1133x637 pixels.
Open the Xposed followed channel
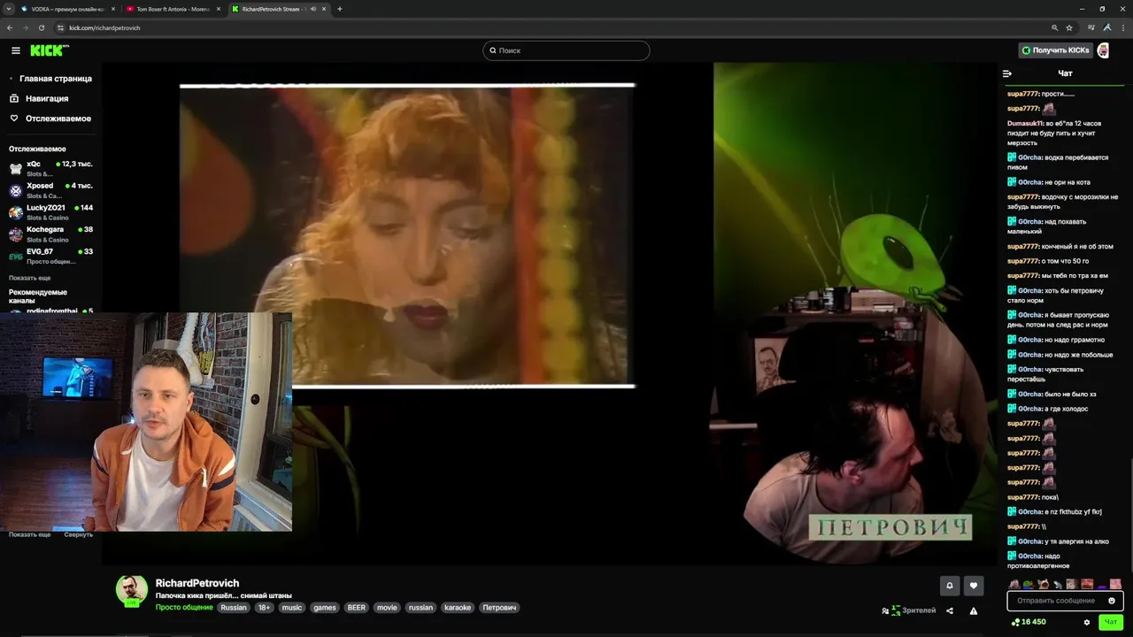[50, 189]
